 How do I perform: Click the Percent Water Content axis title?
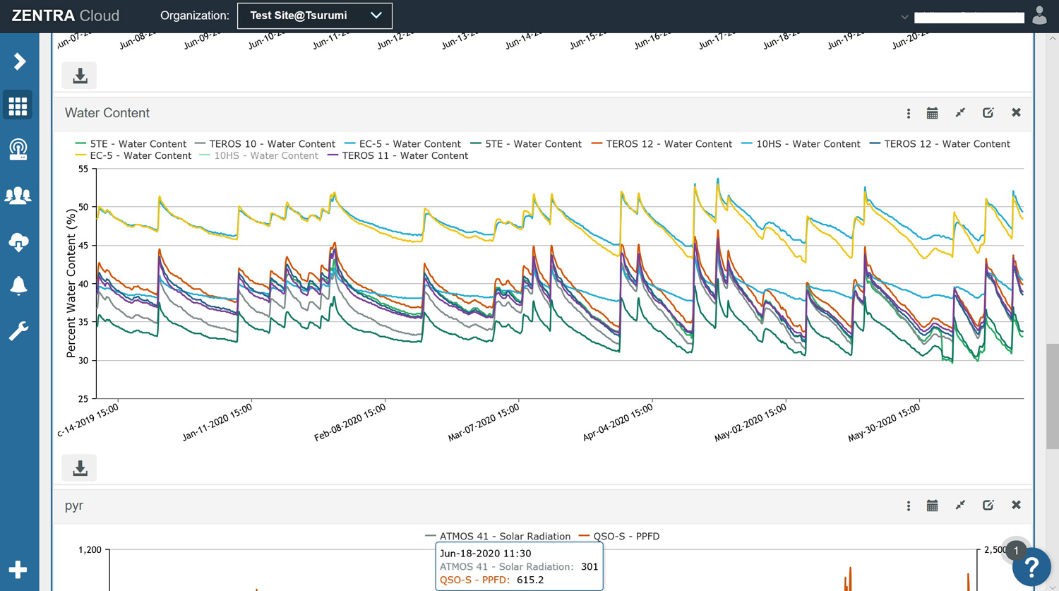click(71, 283)
